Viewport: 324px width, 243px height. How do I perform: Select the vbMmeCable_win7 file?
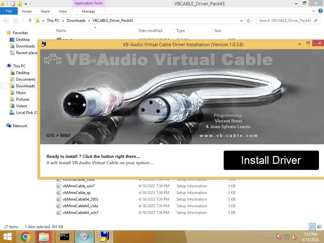point(78,186)
